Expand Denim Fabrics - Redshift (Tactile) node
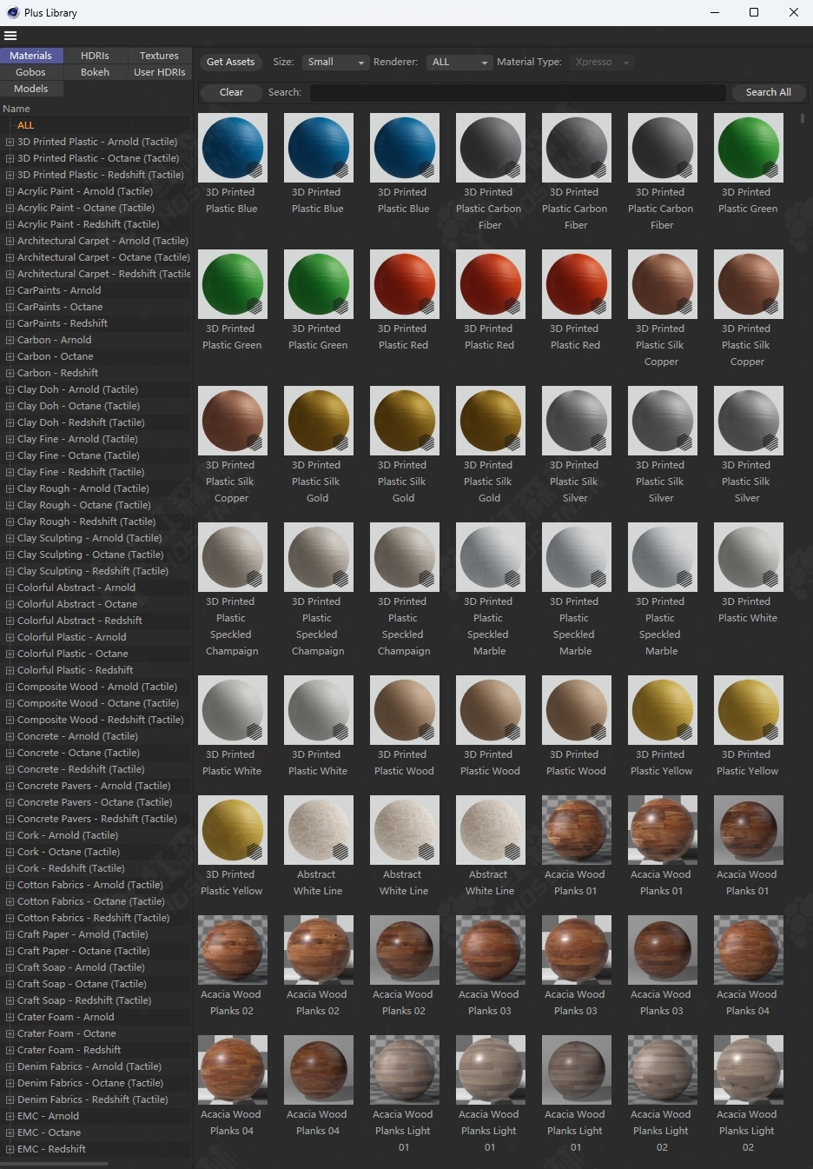 [x=10, y=1099]
